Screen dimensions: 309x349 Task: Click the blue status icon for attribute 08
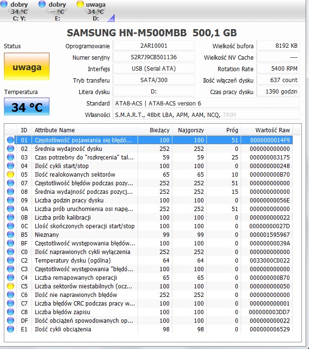tap(11, 191)
